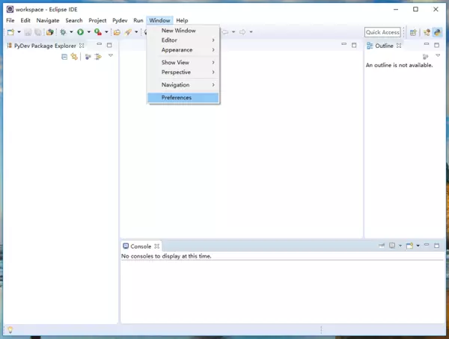Screen dimensions: 449x339
Task: Minimize the editor area
Action: click(344, 44)
